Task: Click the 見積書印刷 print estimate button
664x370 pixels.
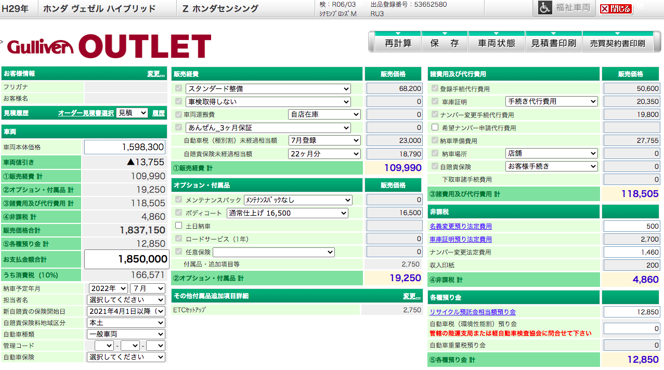Action: [x=554, y=43]
